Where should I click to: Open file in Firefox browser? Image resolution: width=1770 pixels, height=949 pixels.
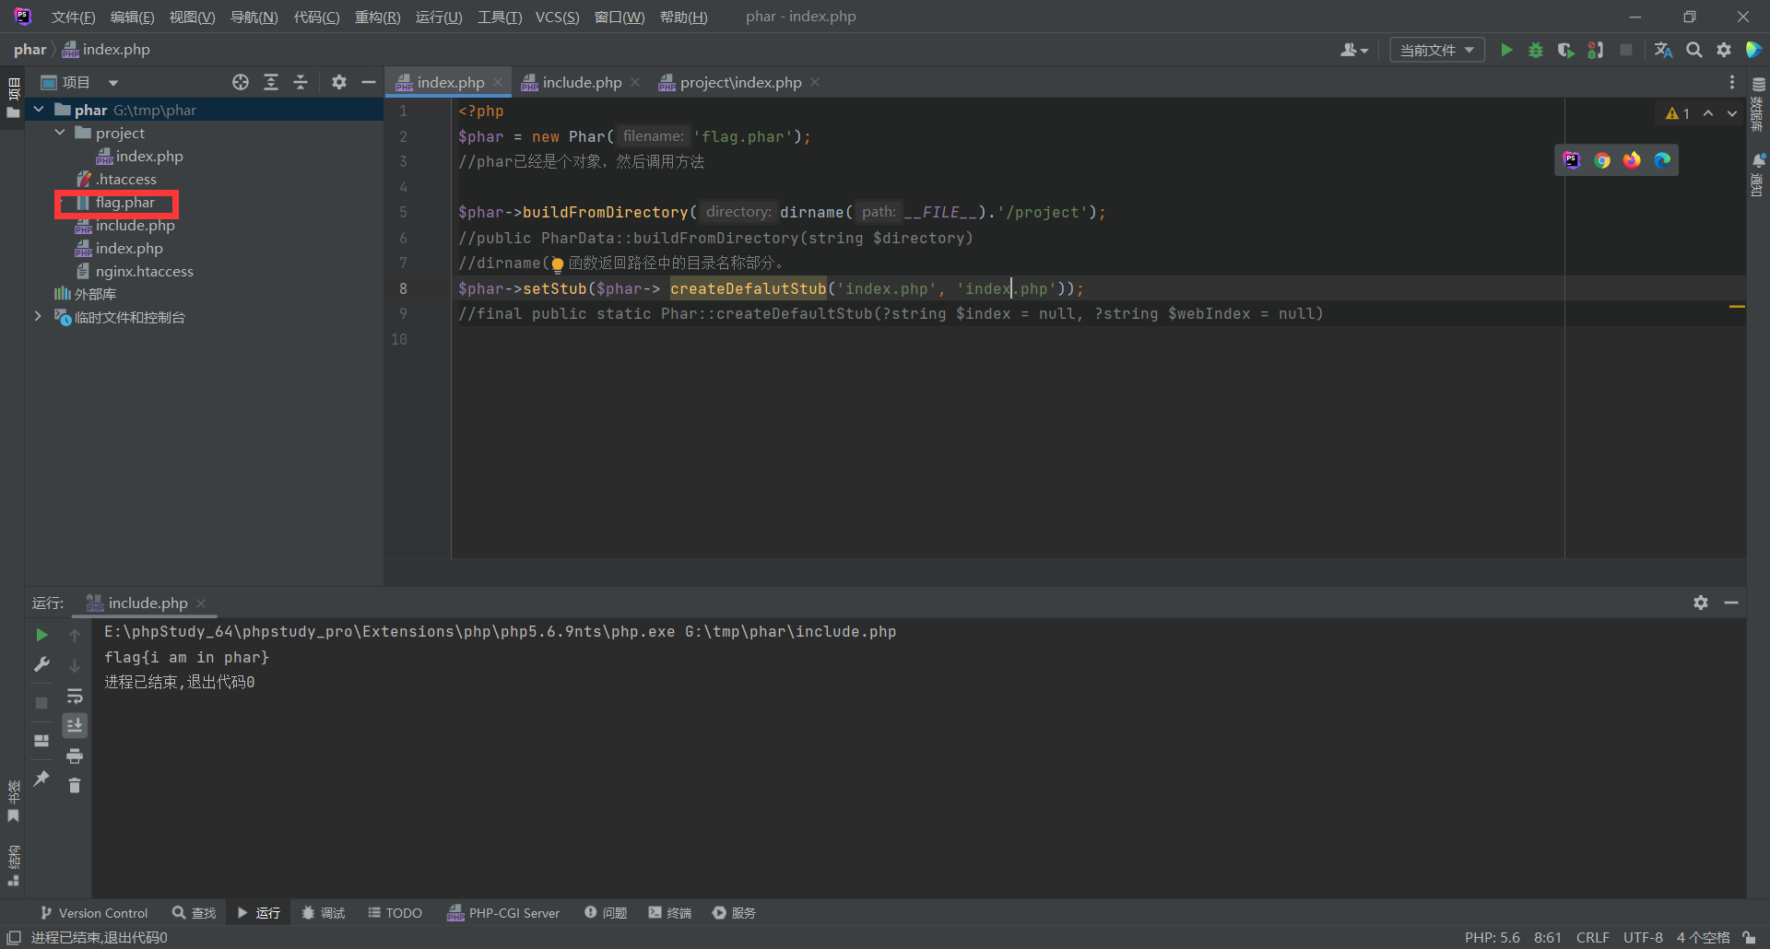click(x=1632, y=160)
